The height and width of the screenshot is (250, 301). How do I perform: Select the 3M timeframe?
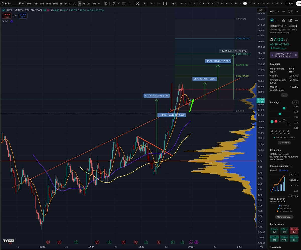(x=94, y=4)
